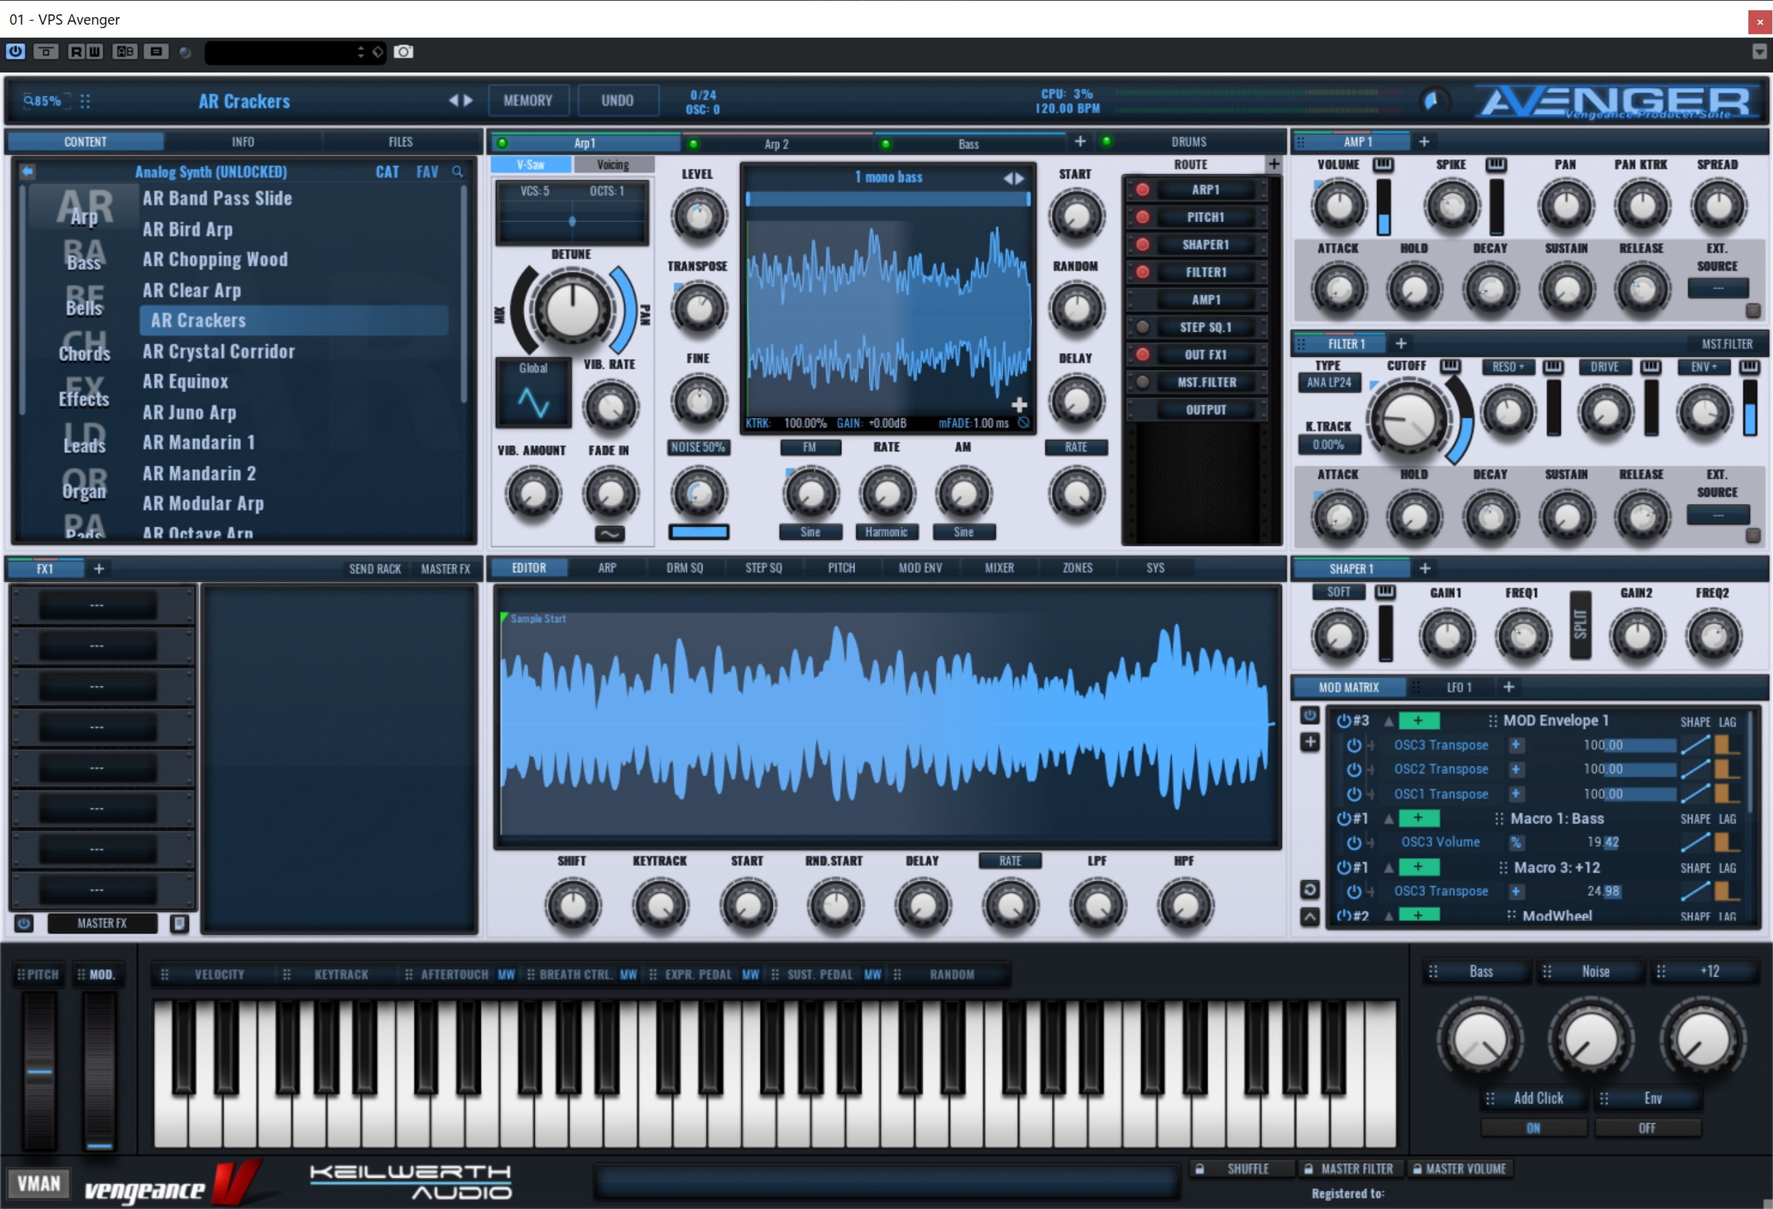This screenshot has width=1773, height=1209.
Task: Open the Shaper SOFT type dropdown
Action: point(1338,592)
